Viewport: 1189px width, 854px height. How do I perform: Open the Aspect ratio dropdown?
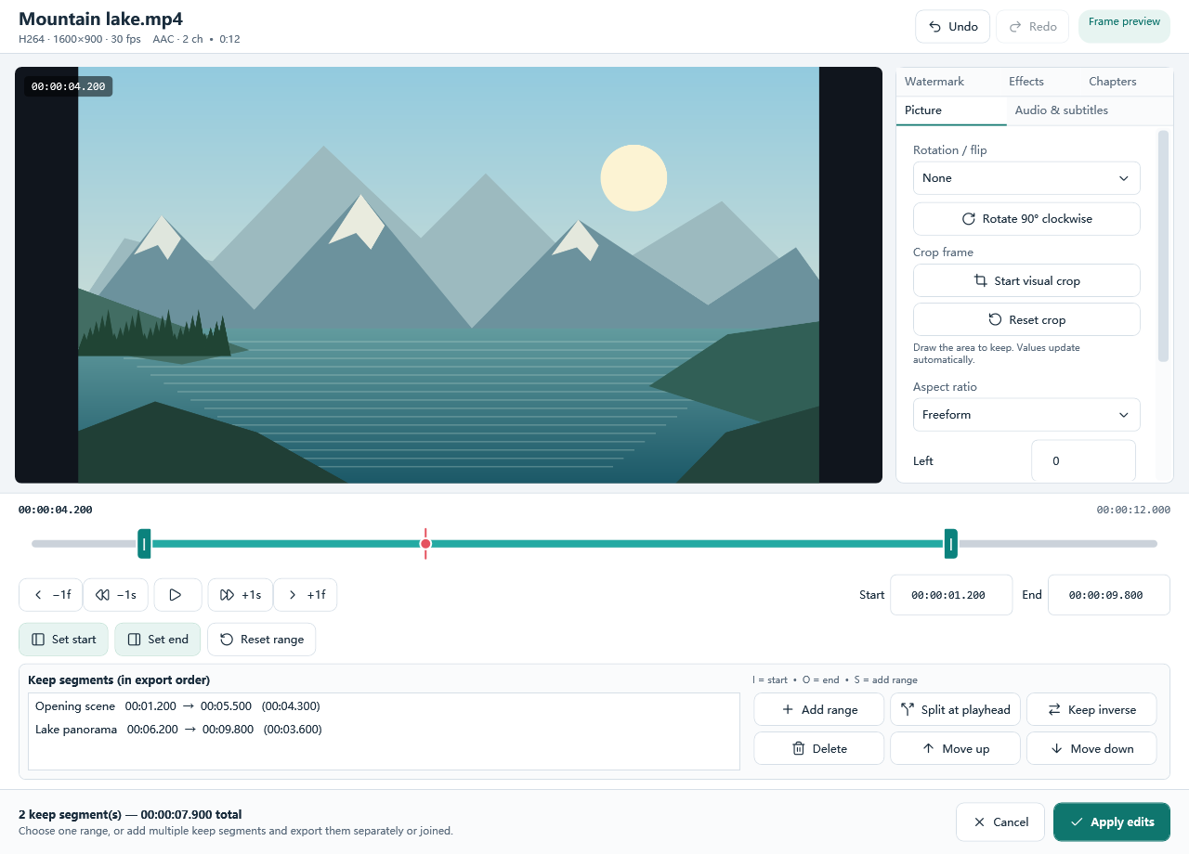pos(1026,415)
